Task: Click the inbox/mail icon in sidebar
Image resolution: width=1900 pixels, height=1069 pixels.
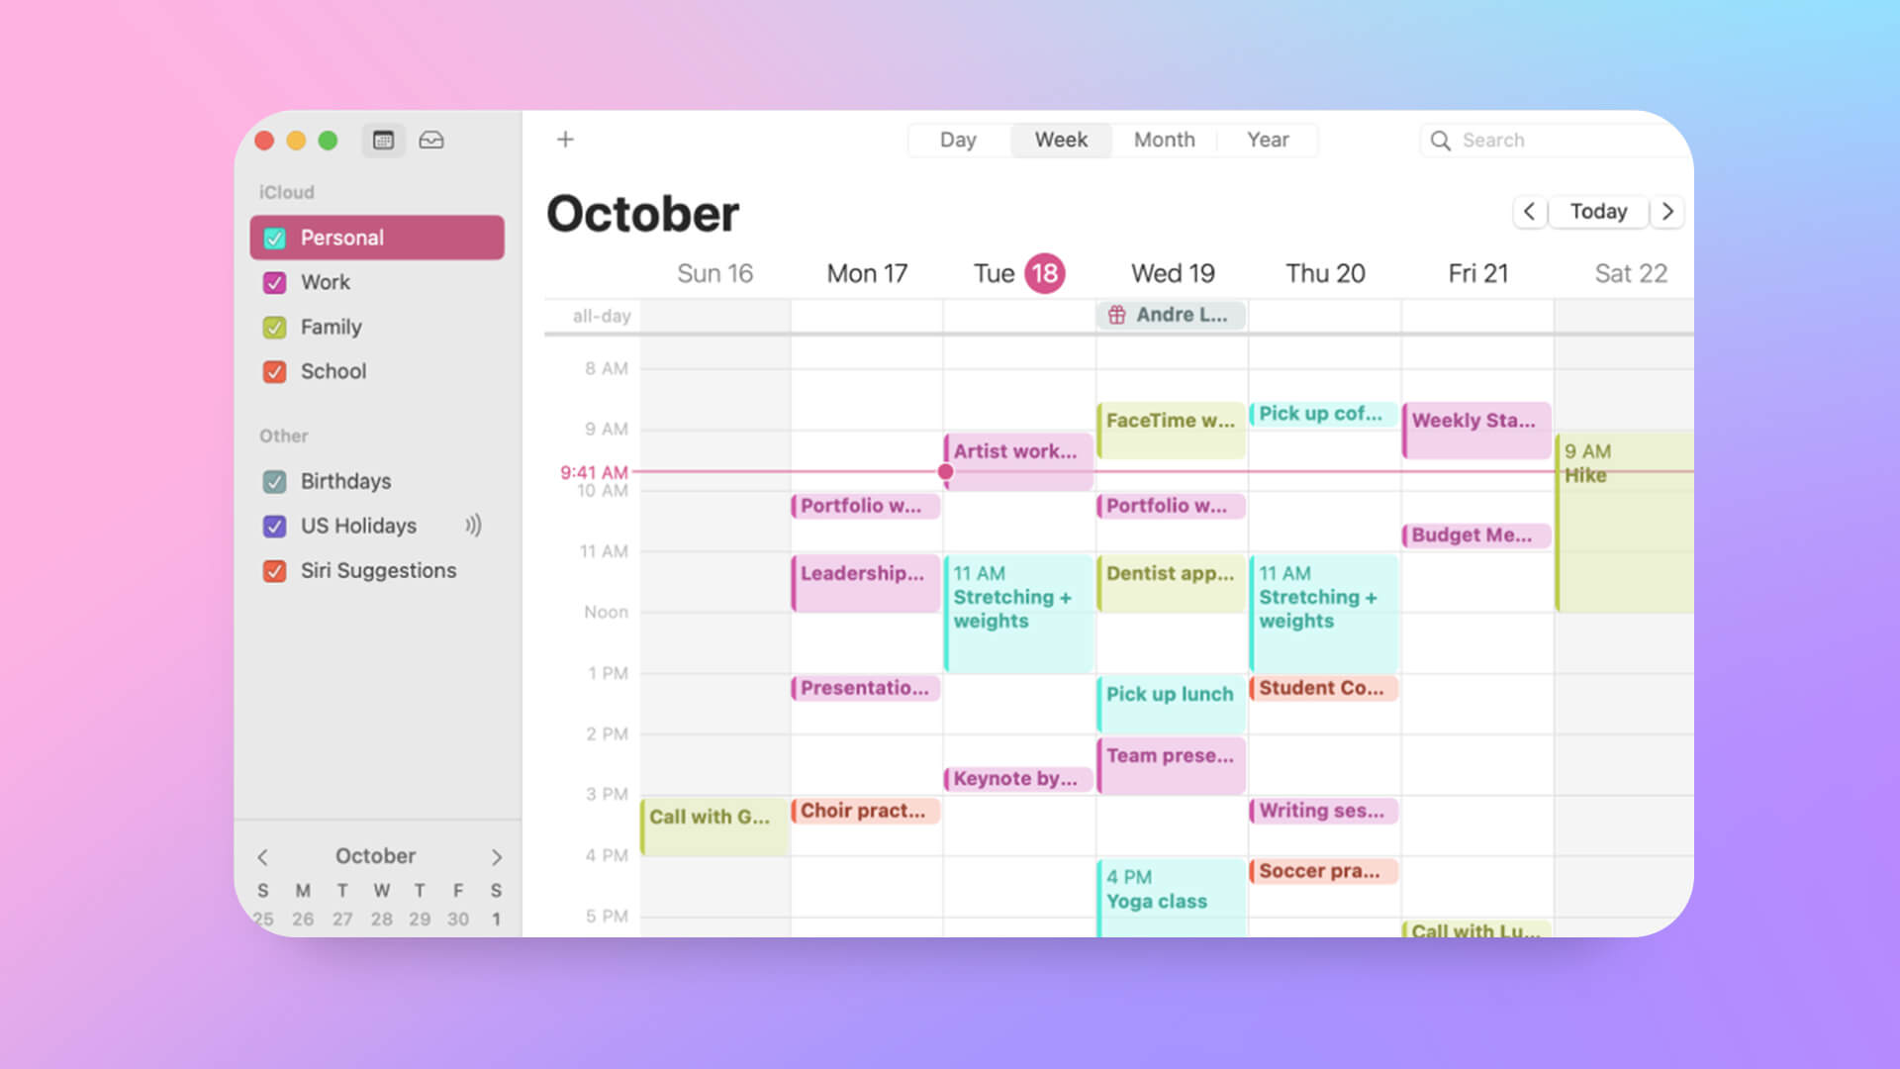Action: [430, 140]
